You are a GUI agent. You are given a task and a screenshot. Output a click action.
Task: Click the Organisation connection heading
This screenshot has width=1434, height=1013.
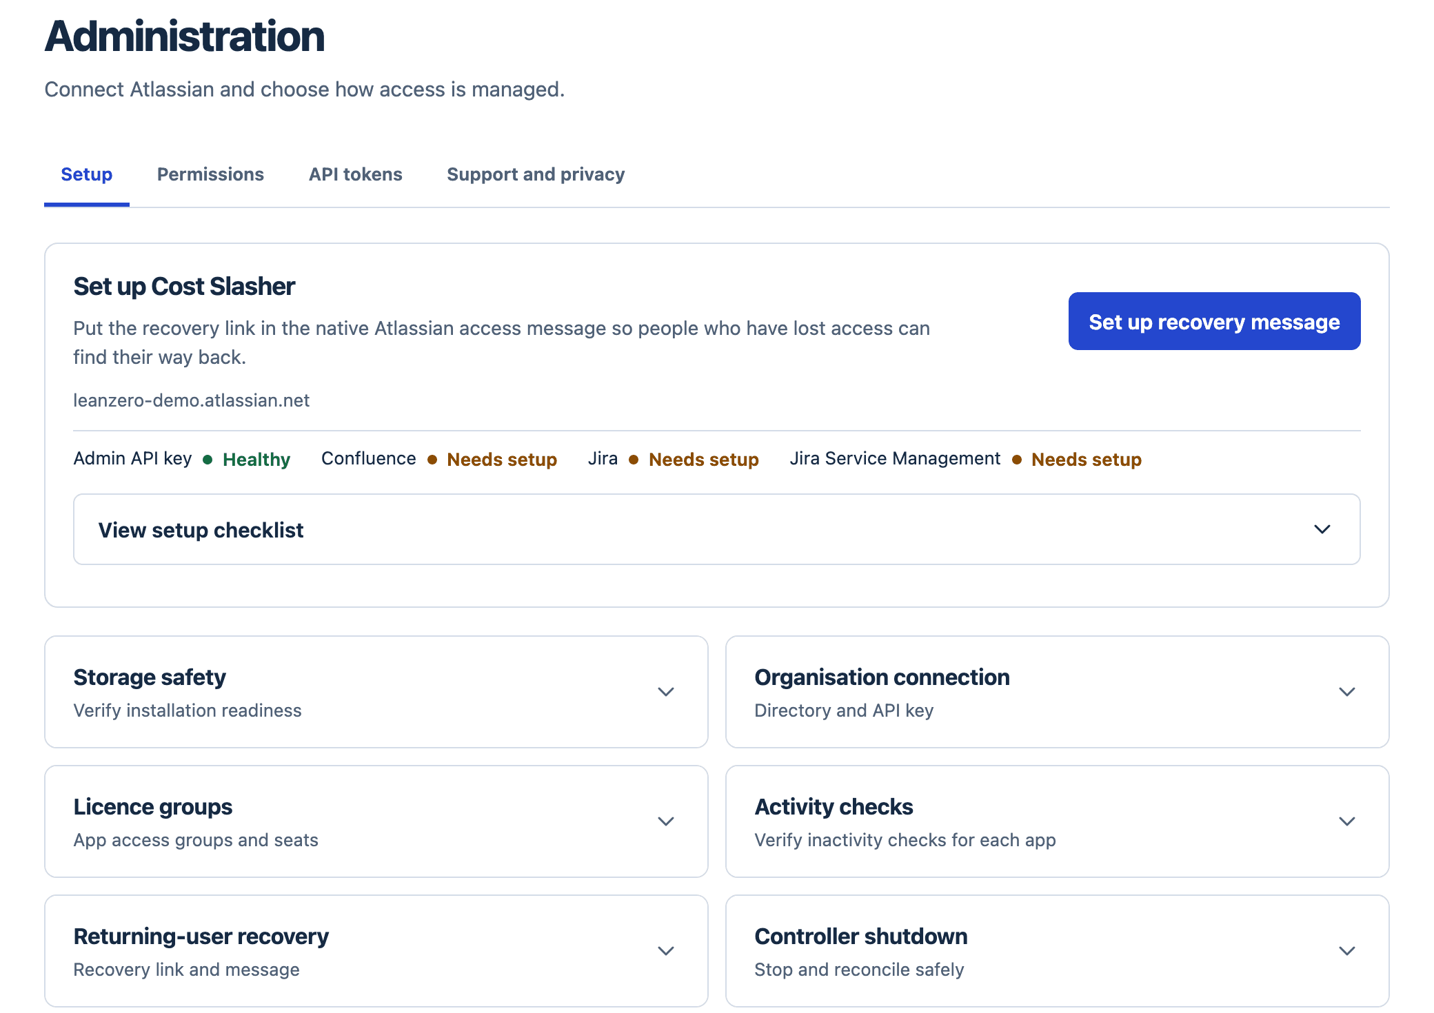(882, 677)
